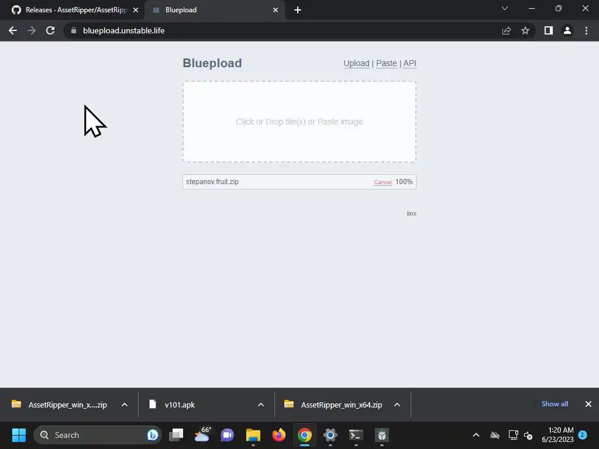This screenshot has width=599, height=449.
Task: Click the Bluepload heading link
Action: [212, 63]
